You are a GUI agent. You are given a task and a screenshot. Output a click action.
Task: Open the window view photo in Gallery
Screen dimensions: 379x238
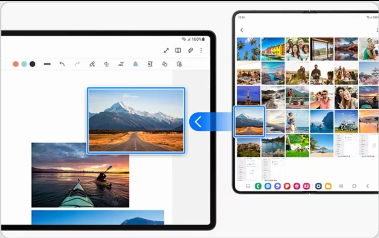pyautogui.click(x=322, y=49)
